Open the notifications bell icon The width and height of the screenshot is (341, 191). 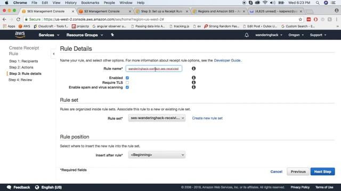pos(247,35)
